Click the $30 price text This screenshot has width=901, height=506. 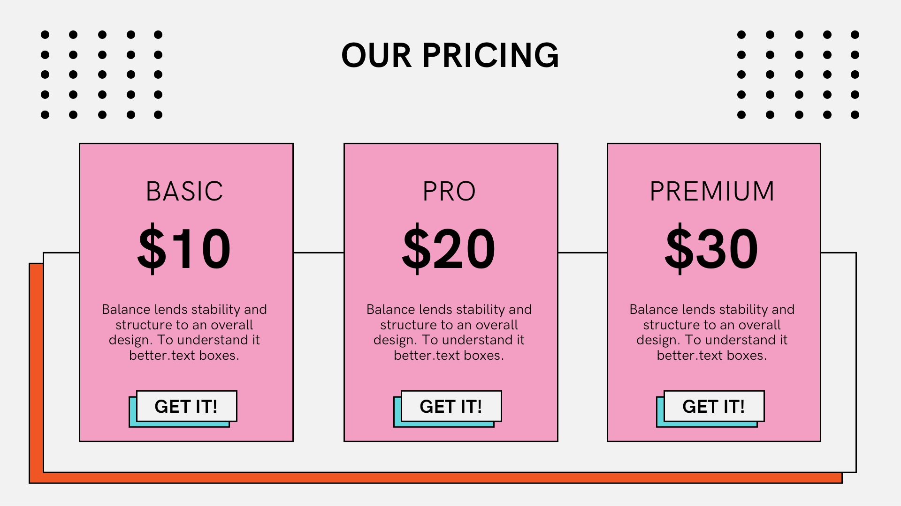point(711,248)
